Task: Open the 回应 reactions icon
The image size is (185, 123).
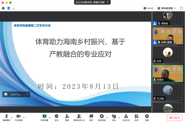Action: [114, 117]
